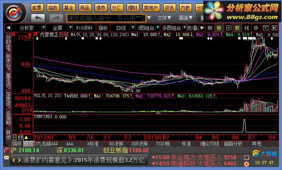Click the F10资料 toolbar button
Viewport: 282px width, 170px height.
[84, 28]
